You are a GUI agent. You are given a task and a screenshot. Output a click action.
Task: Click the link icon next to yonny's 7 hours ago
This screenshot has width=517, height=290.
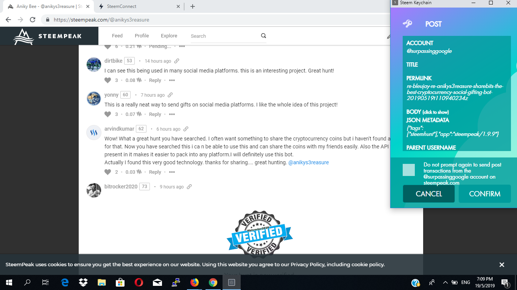170,95
